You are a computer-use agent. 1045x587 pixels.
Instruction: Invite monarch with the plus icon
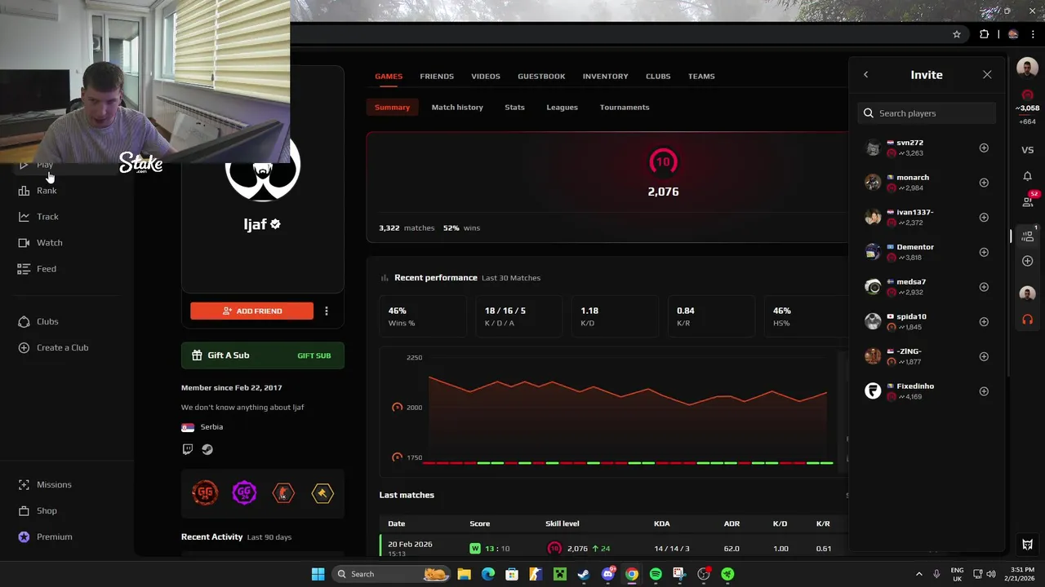point(984,183)
